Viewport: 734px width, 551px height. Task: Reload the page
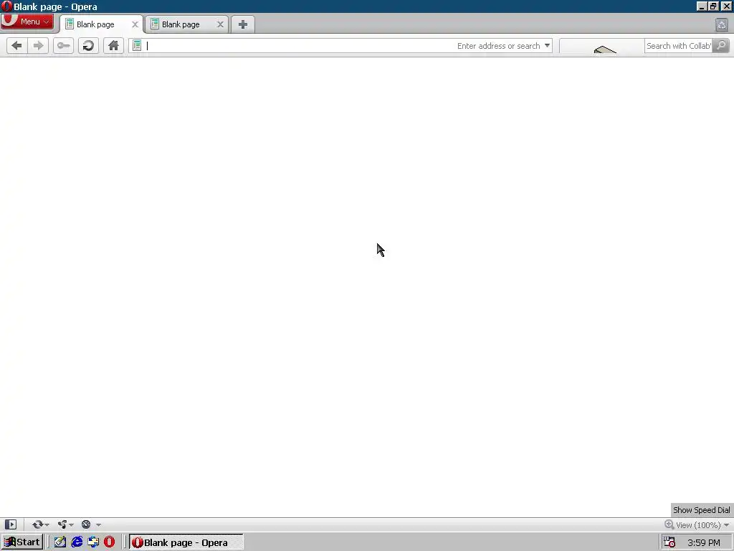pos(88,45)
